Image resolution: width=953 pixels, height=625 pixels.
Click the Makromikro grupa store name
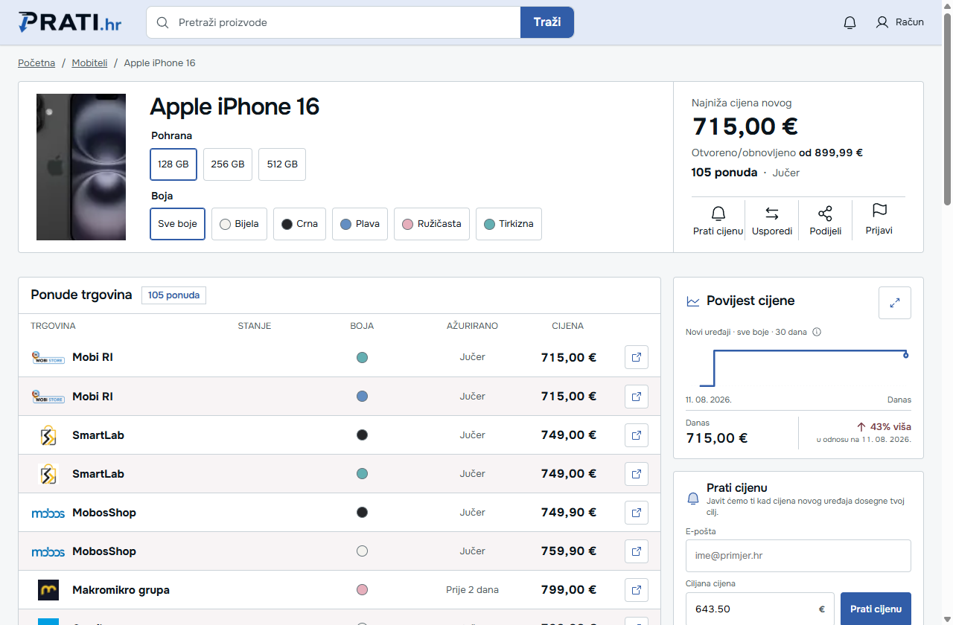pos(121,590)
